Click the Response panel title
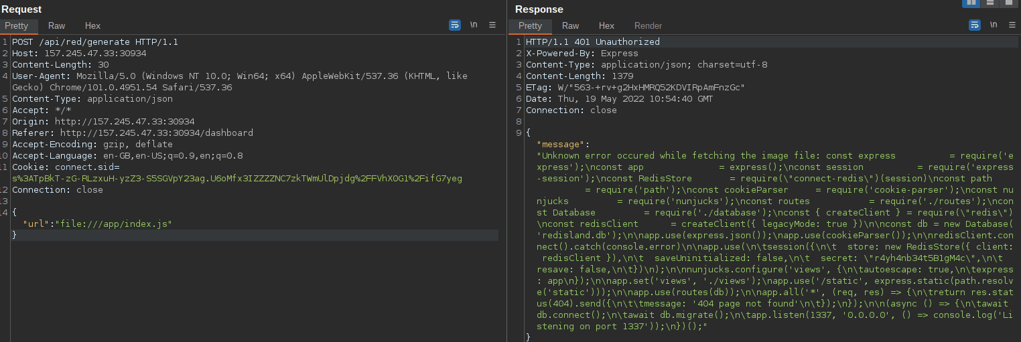Image resolution: width=1021 pixels, height=342 pixels. pos(539,9)
